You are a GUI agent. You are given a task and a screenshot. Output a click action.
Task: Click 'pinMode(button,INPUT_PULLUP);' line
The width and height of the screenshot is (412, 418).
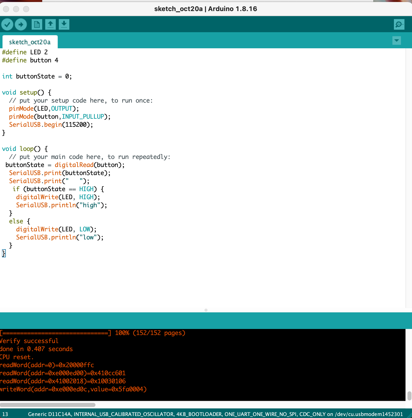coord(60,116)
